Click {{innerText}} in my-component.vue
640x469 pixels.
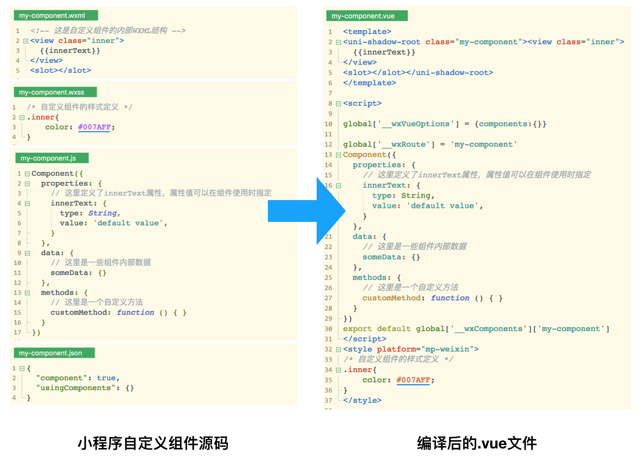point(384,52)
